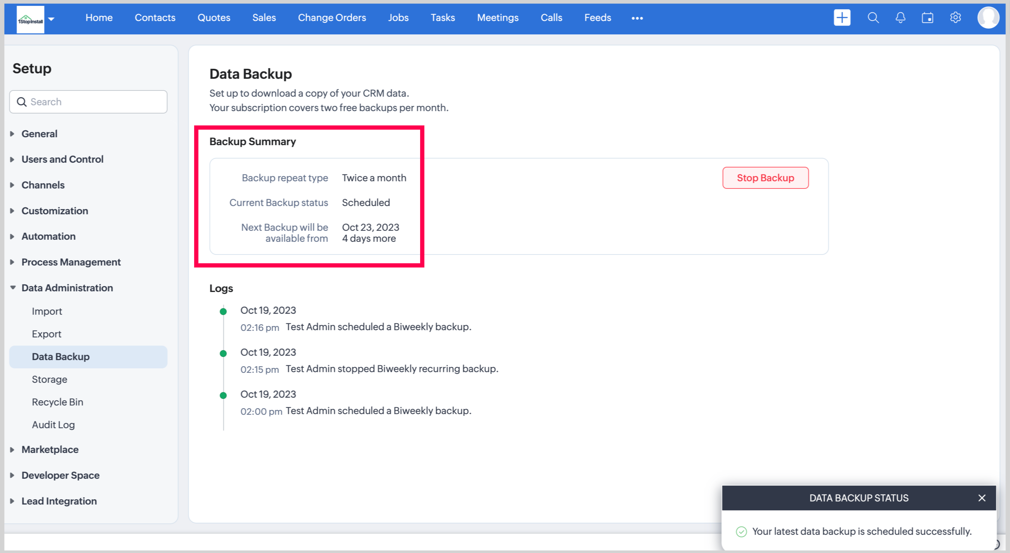
Task: Open the more modules ellipsis
Action: [637, 18]
